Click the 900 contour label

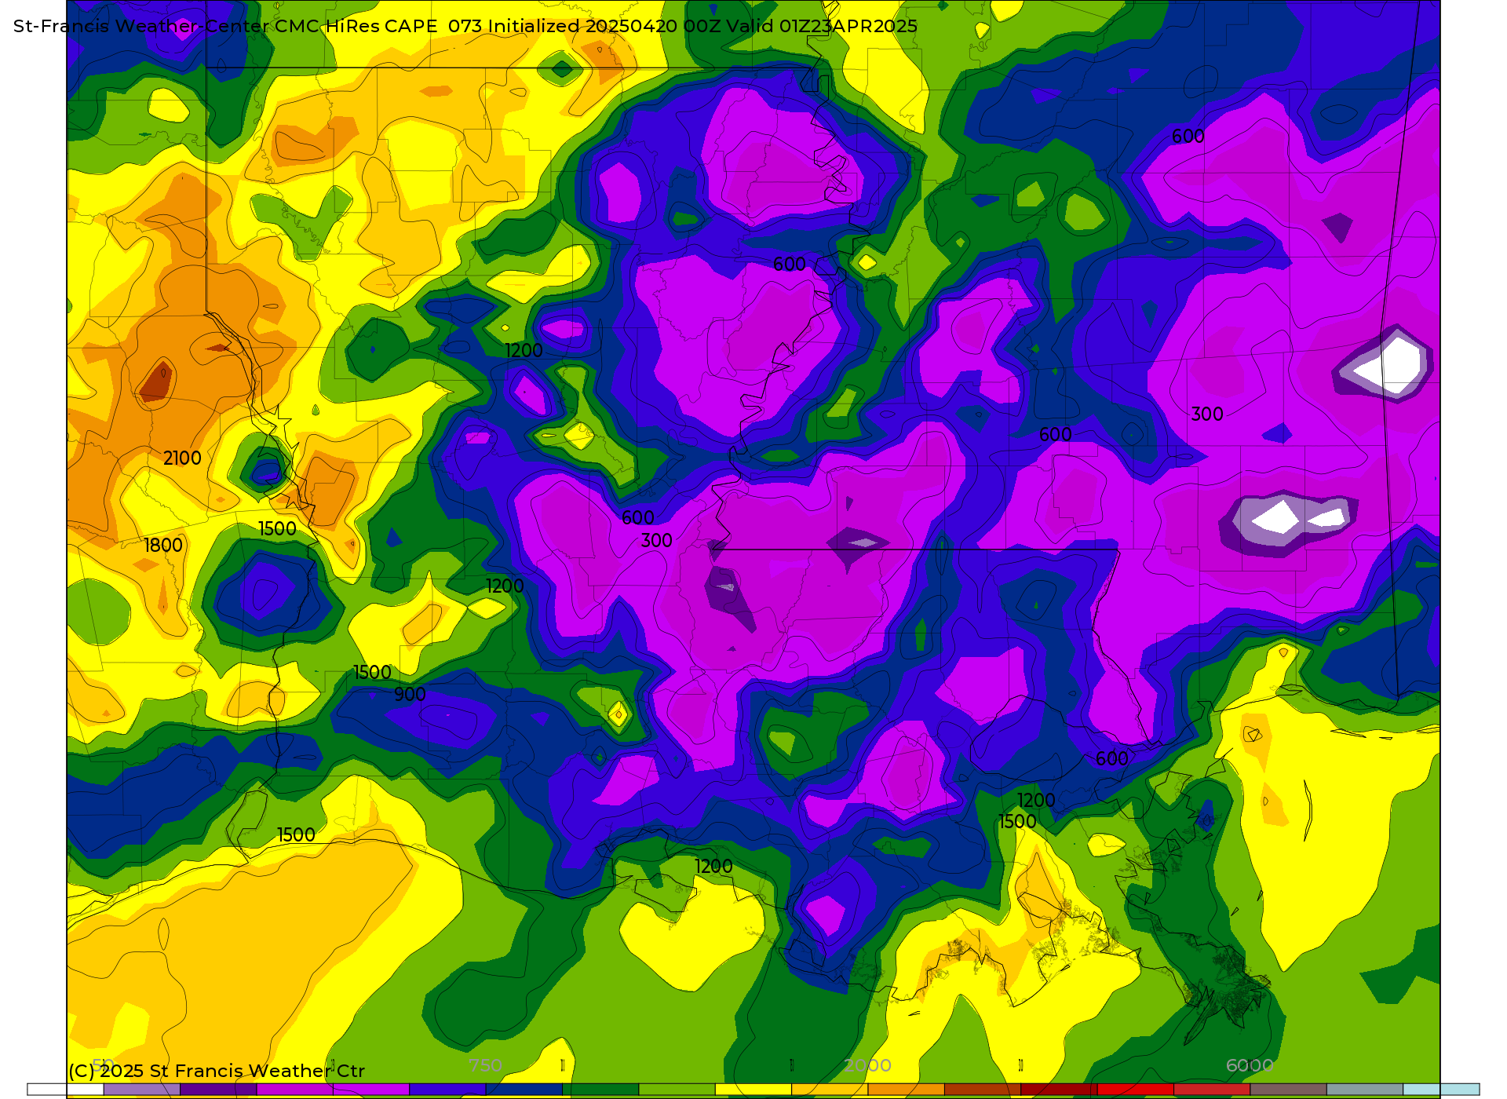(410, 695)
